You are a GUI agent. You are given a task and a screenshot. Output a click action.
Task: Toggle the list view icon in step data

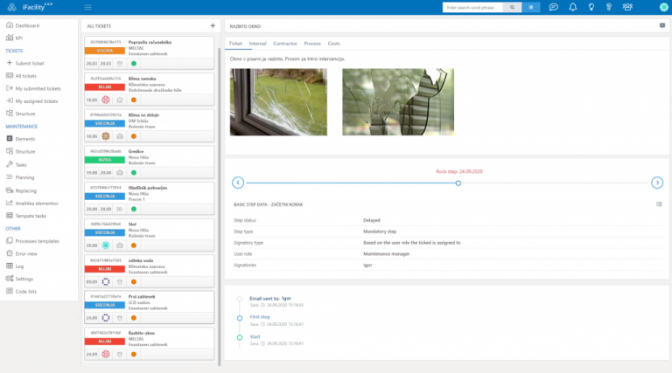click(659, 204)
